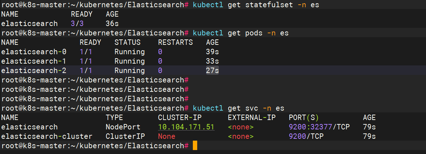Click the statefulset name 'elasticsearch' with 3/3 ready
The image size is (426, 154).
click(x=29, y=23)
